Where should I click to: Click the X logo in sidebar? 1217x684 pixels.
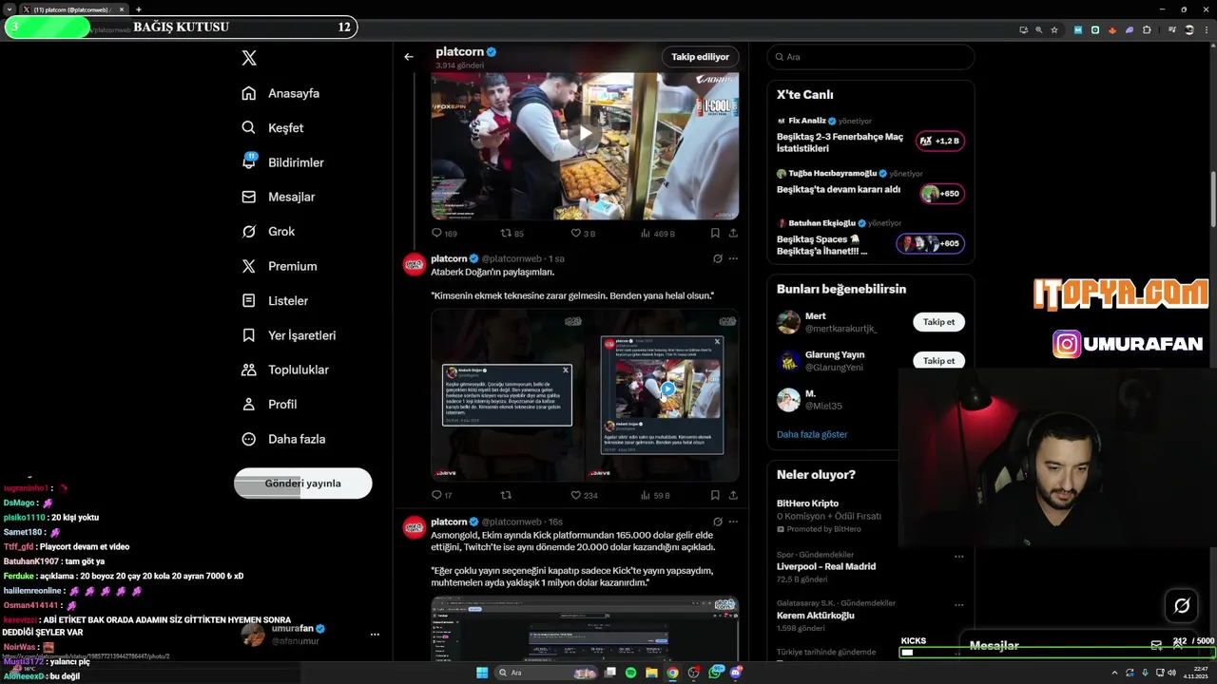(x=249, y=58)
